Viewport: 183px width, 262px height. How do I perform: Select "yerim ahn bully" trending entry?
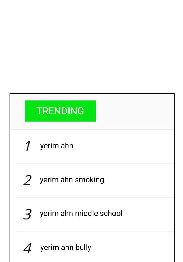tap(66, 248)
